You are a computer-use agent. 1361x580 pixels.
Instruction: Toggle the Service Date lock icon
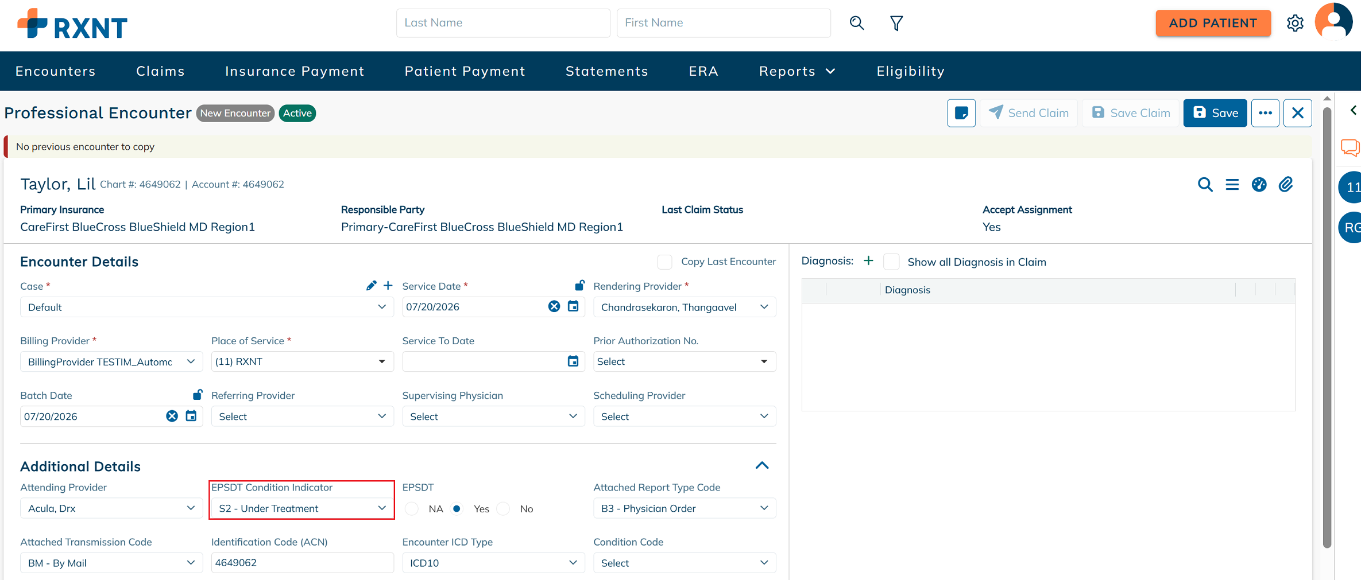[x=579, y=285]
